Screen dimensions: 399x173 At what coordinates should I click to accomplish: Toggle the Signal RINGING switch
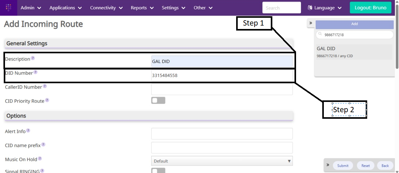(x=158, y=171)
